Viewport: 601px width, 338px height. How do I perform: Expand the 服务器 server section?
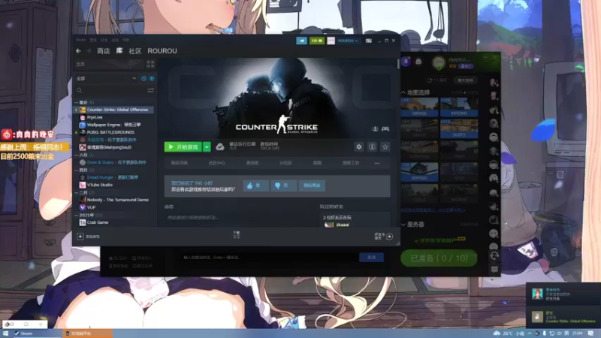[403, 225]
